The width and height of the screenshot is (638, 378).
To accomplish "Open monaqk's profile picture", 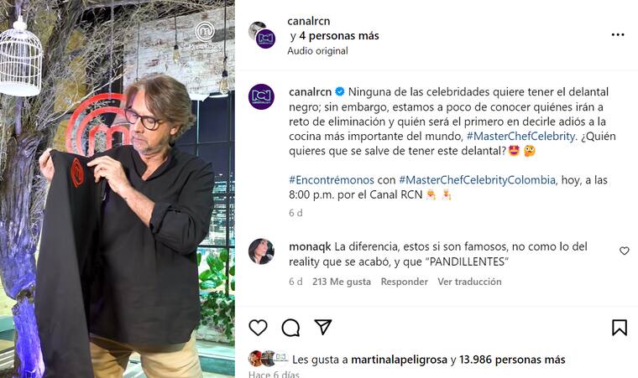I will click(261, 251).
